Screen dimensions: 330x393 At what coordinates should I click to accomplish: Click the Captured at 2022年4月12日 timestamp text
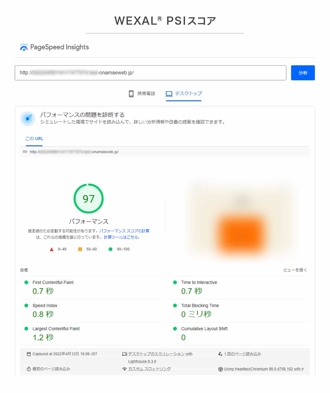pyautogui.click(x=65, y=354)
